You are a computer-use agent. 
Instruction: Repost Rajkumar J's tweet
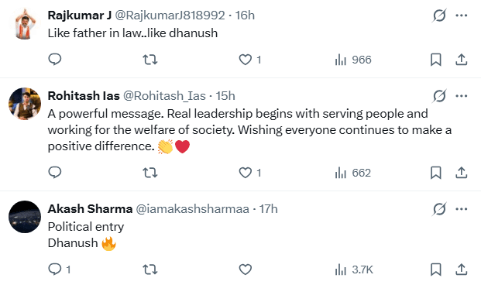click(150, 60)
